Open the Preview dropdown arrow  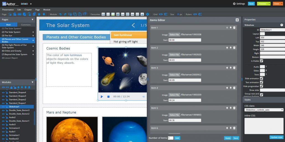point(269,4)
